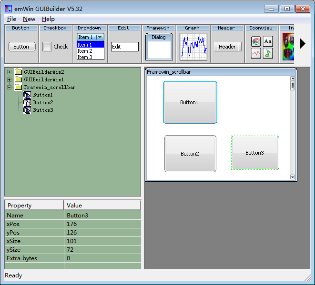This screenshot has width=315, height=285.
Task: Edit the Name value Button3
Action: (x=102, y=215)
